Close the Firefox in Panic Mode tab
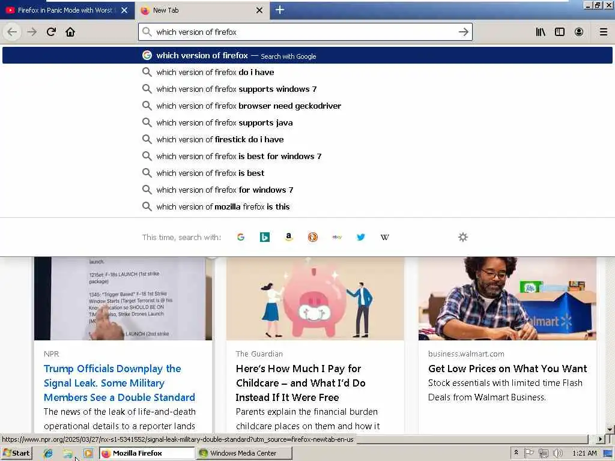 pyautogui.click(x=124, y=10)
